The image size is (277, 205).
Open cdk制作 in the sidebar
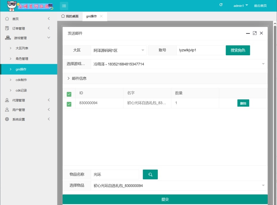coord(29,80)
